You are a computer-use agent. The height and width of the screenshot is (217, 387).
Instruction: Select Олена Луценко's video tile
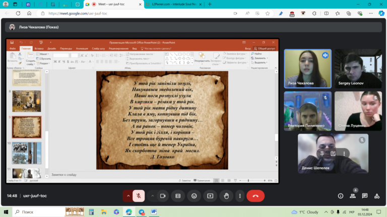click(x=358, y=111)
